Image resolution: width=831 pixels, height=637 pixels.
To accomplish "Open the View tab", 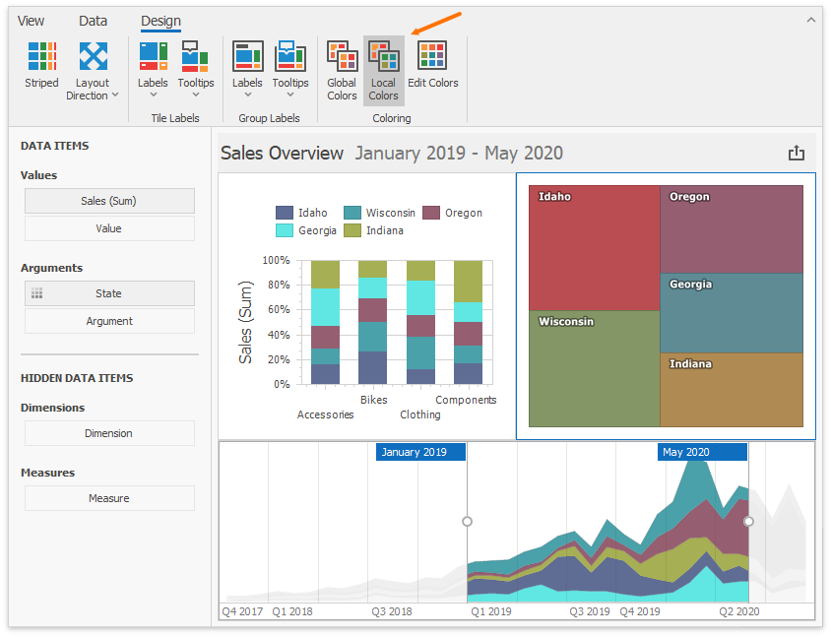I will point(31,20).
